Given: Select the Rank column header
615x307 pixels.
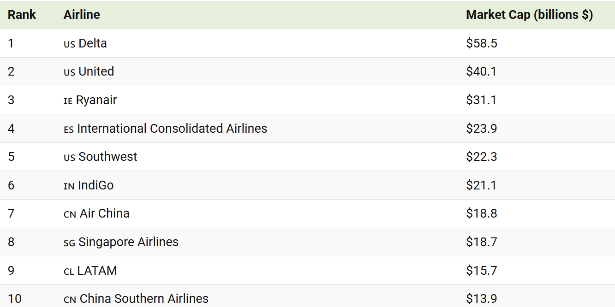Looking at the screenshot, I should [22, 15].
